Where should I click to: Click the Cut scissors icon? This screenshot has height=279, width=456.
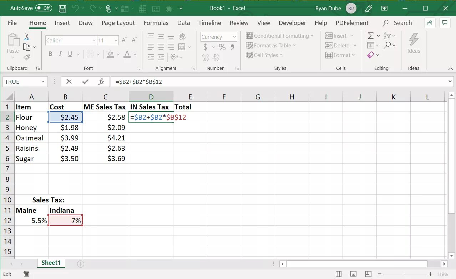point(27,37)
